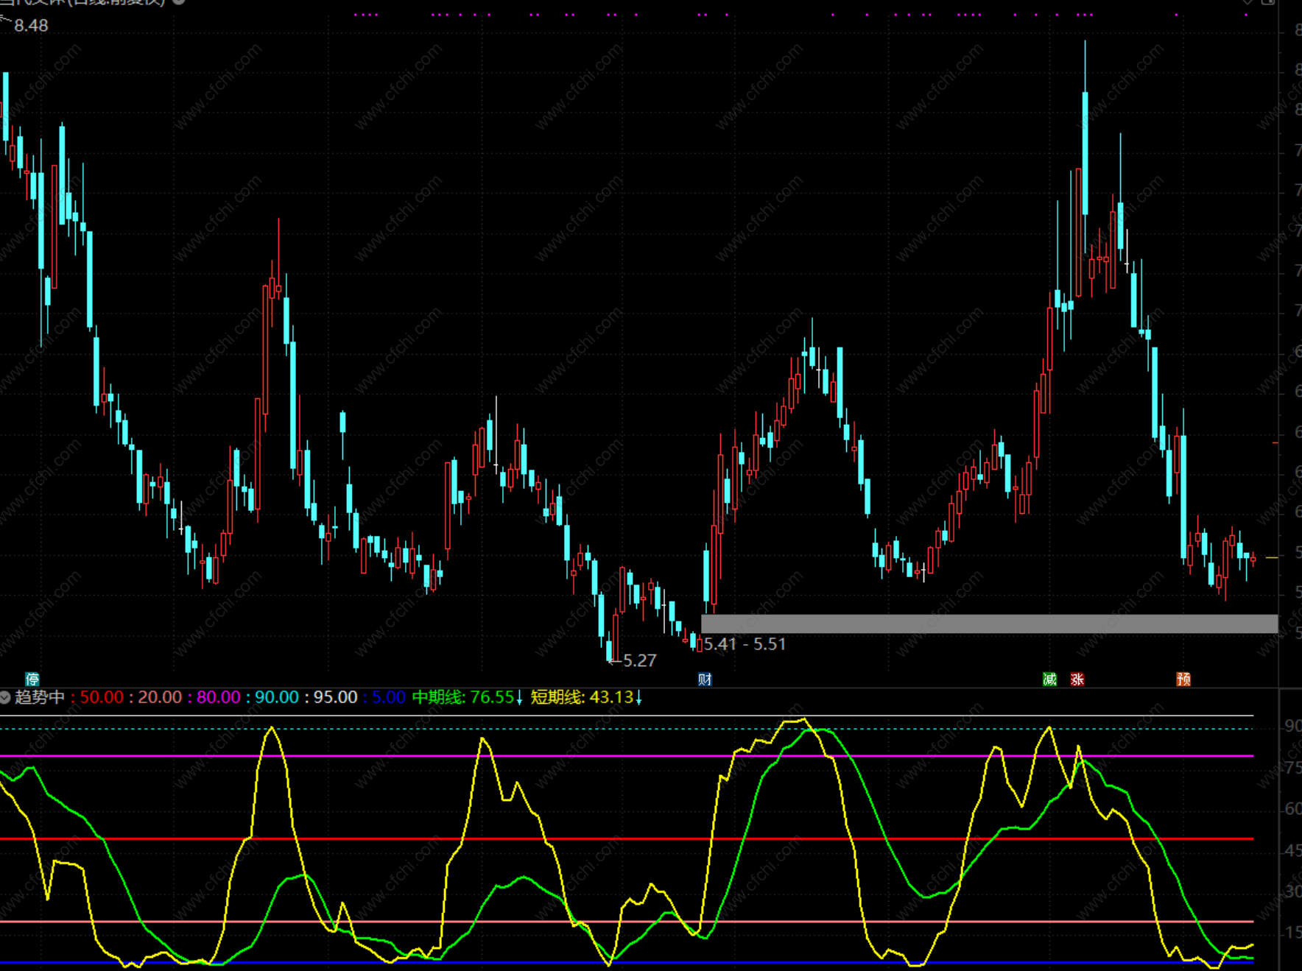
Task: Select the cyan 90.00 parameter value
Action: pos(276,697)
